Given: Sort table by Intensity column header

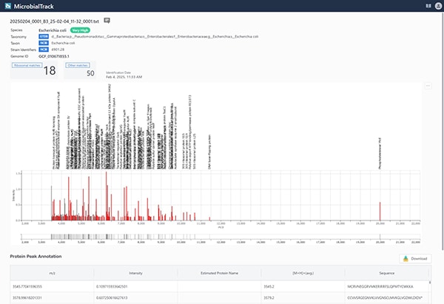Looking at the screenshot, I should tap(136, 273).
